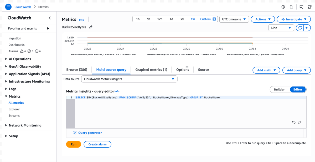
Task: Click the Query generator wand icon
Action: tap(75, 133)
